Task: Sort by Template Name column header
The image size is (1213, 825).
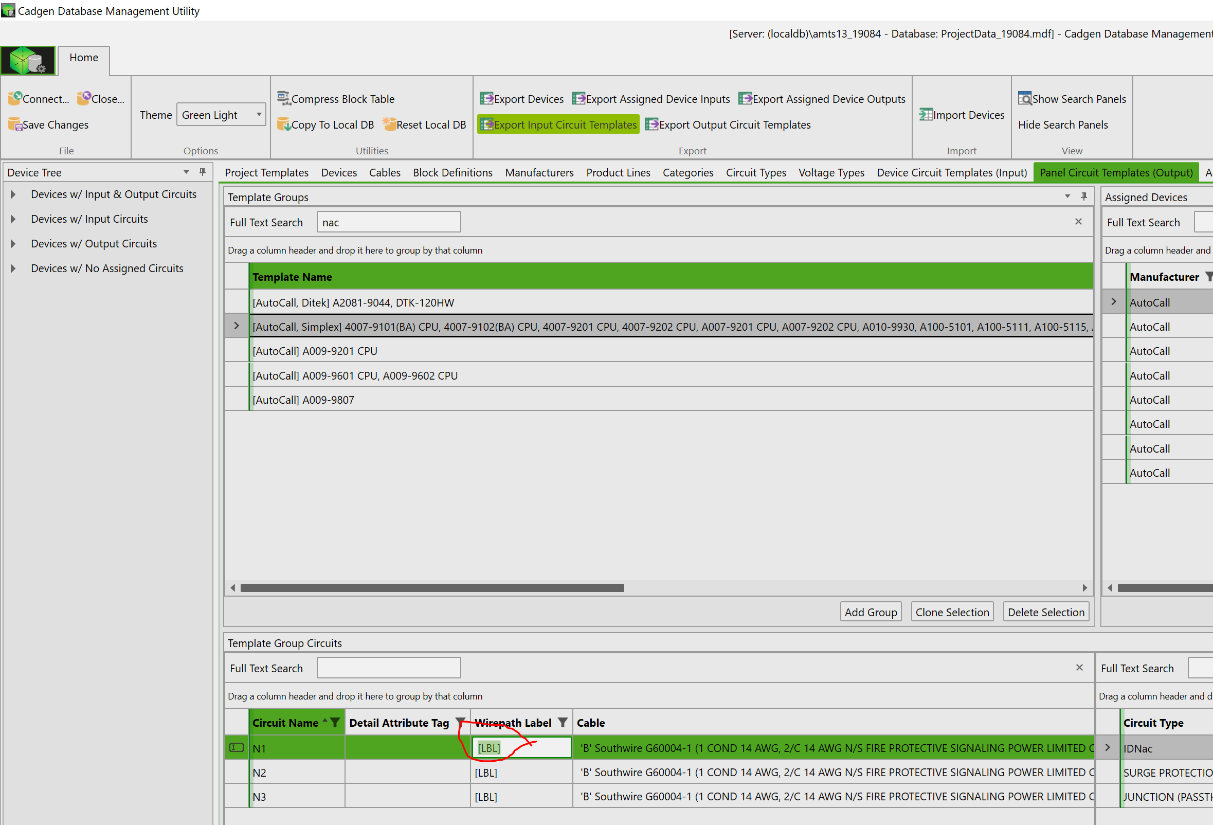Action: [671, 277]
